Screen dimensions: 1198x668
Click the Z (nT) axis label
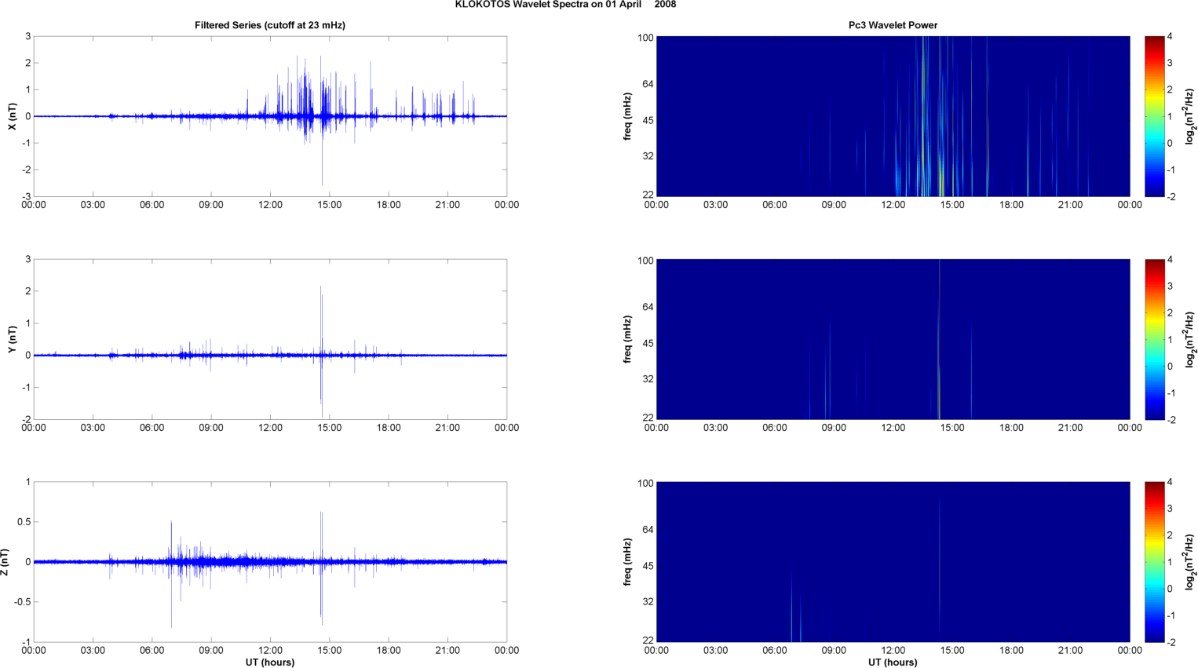point(5,562)
